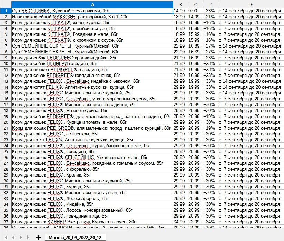Select row 19 header
This screenshot has height=241, width=284.
[x=6, y=116]
